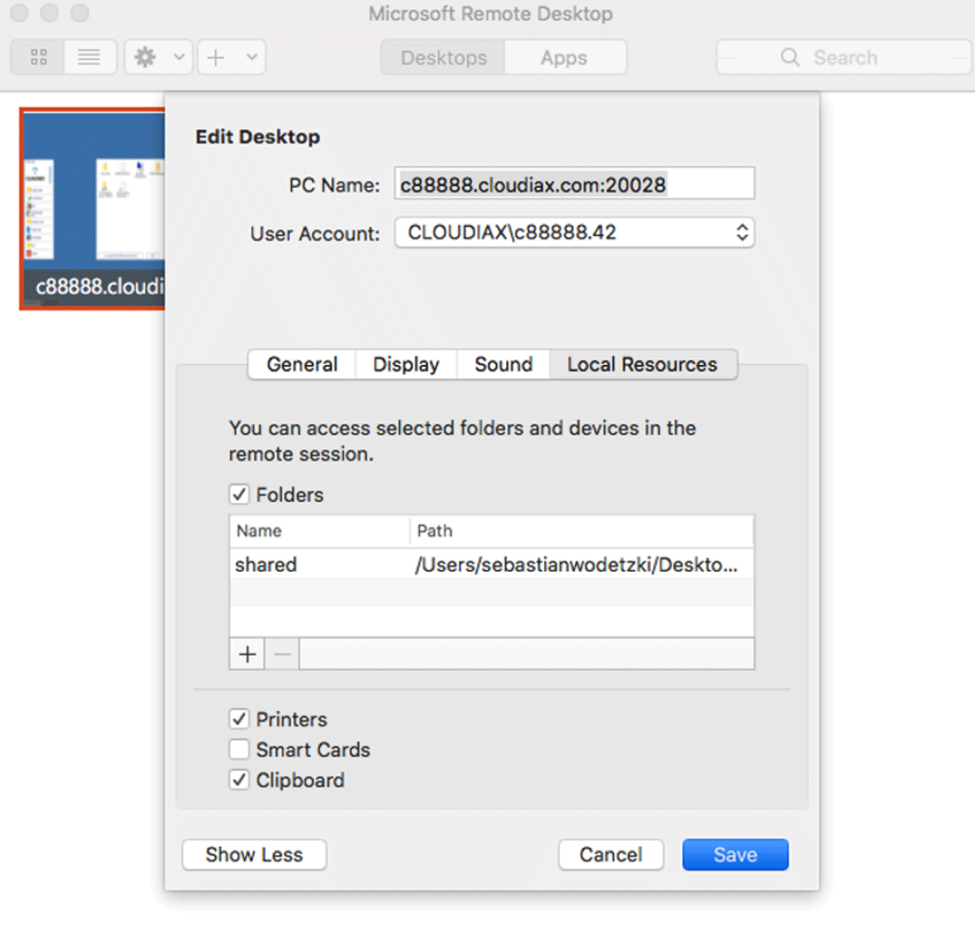Select the shared folder name
This screenshot has width=975, height=936.
point(266,565)
